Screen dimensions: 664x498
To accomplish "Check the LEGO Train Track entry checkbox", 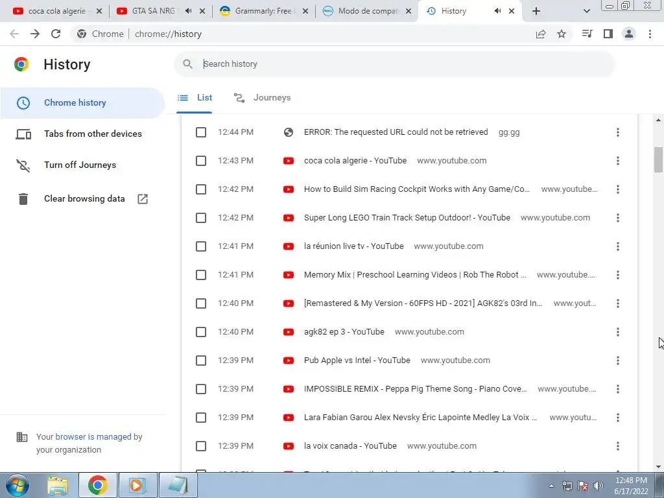I will point(201,218).
